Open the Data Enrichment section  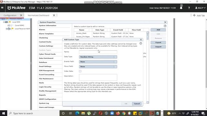click(46, 58)
